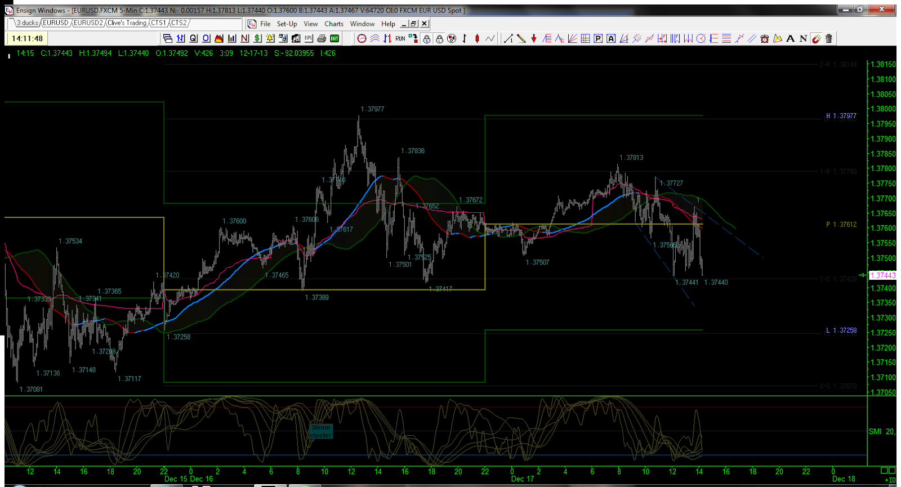Click the green EXIT icon
The image size is (901, 487).
[x=334, y=38]
